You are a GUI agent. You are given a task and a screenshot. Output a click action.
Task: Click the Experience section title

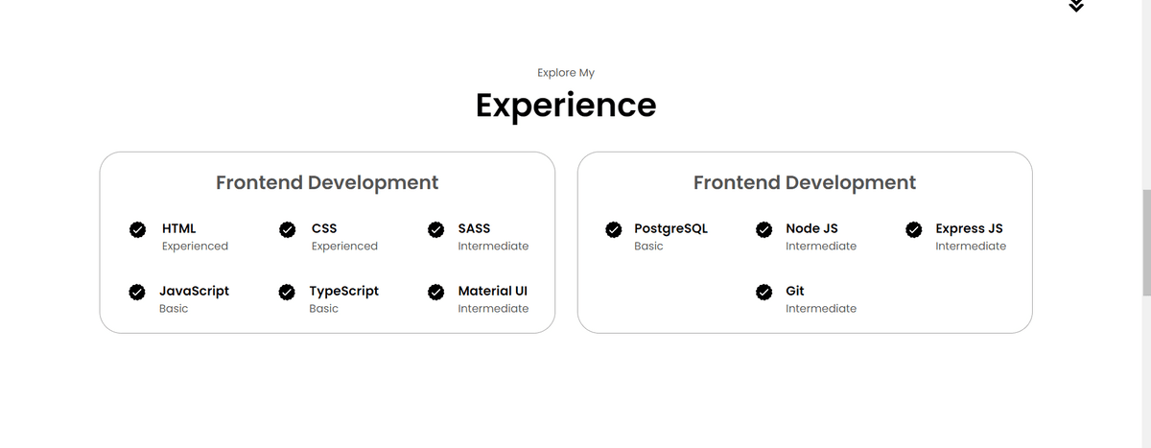(x=566, y=105)
